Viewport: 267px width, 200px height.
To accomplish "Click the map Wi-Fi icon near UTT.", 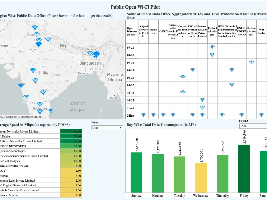I will coord(48,40).
